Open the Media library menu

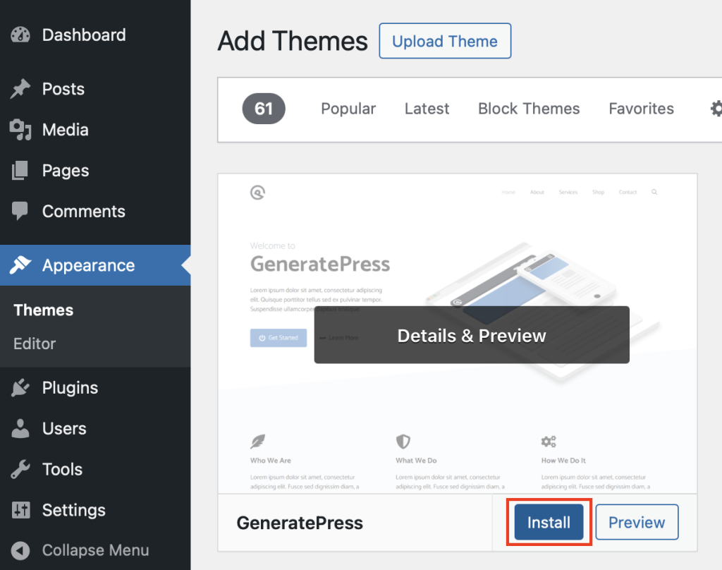[x=95, y=130]
